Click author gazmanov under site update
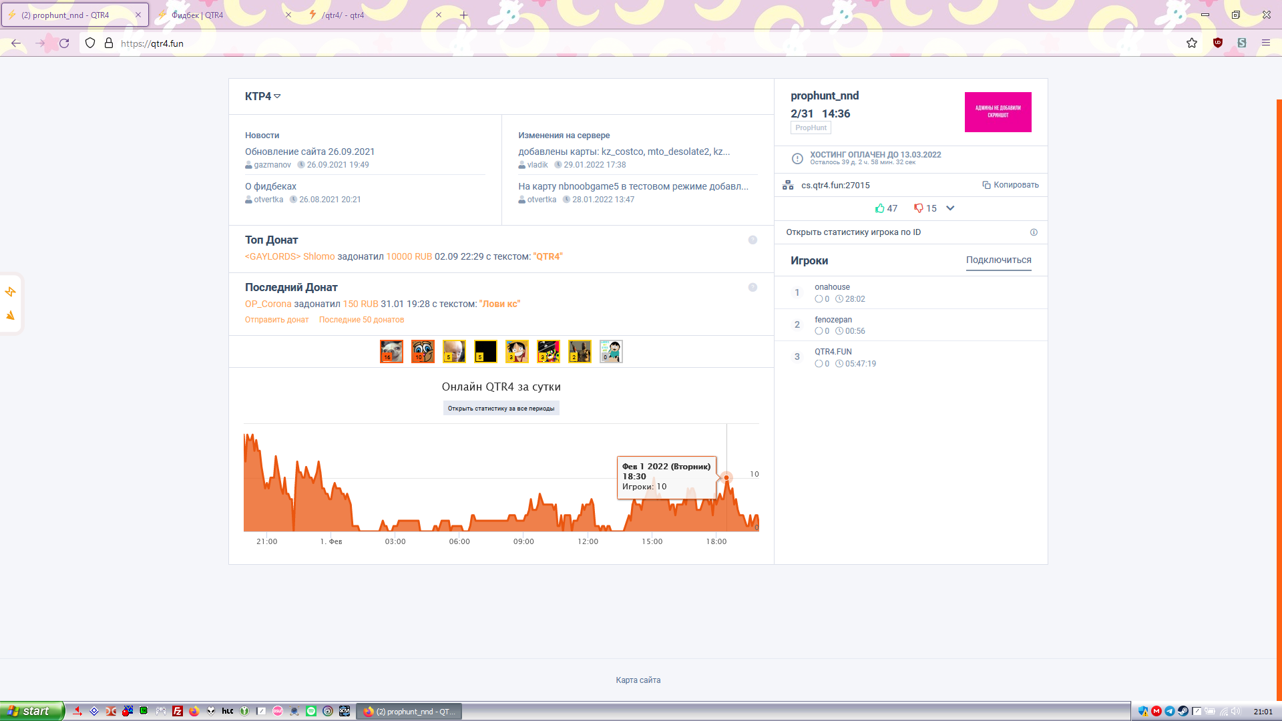 272,165
